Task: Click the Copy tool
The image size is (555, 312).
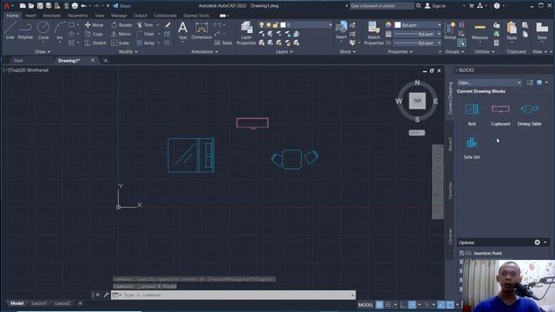Action: (95, 34)
